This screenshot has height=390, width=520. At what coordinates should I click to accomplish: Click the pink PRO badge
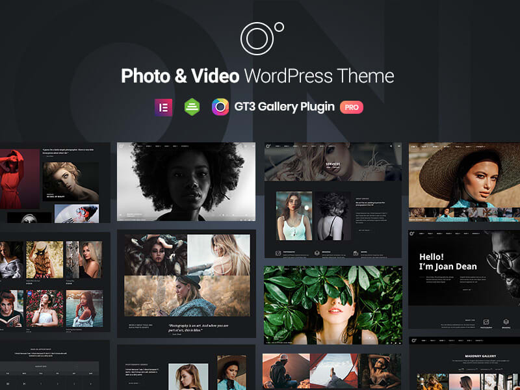[x=352, y=107]
